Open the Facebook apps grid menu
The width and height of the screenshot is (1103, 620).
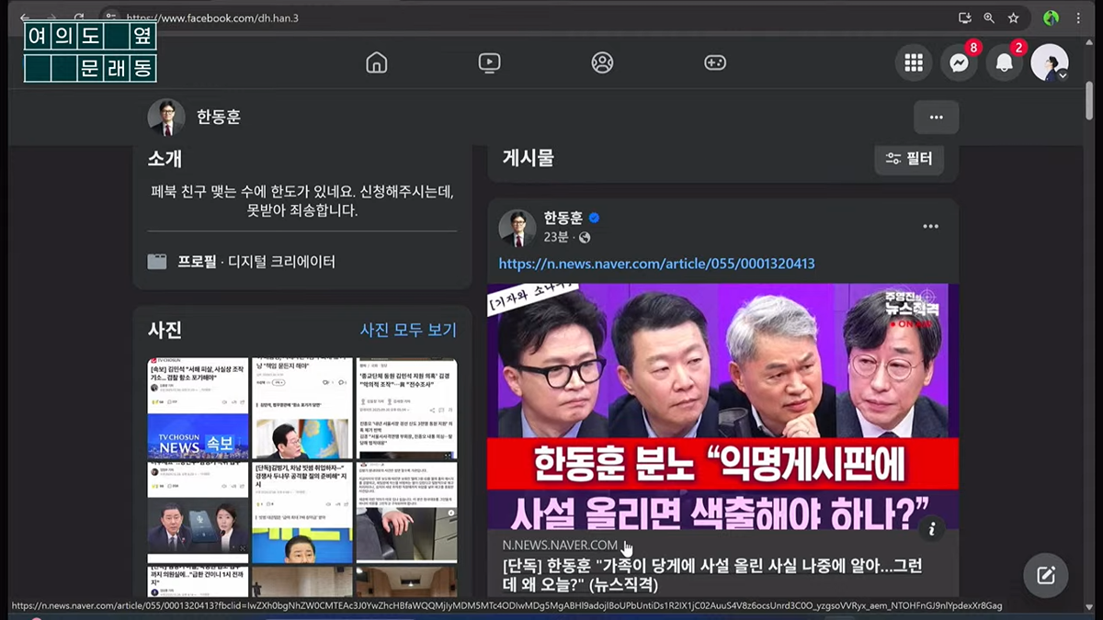[x=913, y=62]
